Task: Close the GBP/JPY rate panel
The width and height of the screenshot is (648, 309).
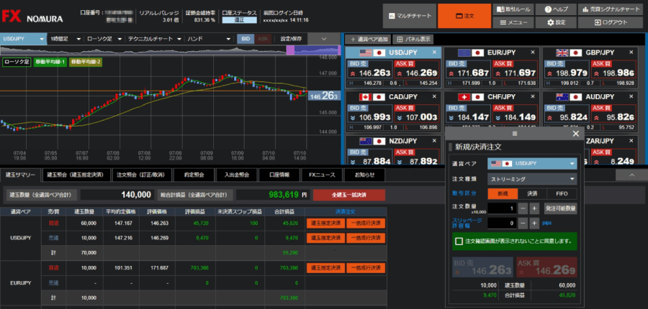Action: pyautogui.click(x=631, y=52)
